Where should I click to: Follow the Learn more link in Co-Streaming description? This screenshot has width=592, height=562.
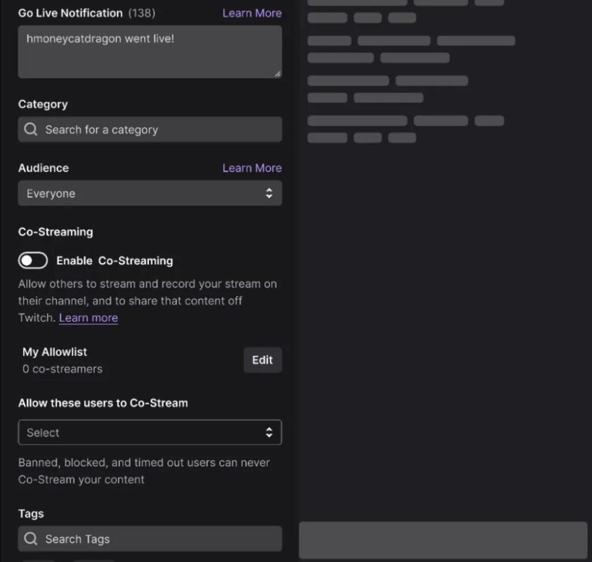88,317
